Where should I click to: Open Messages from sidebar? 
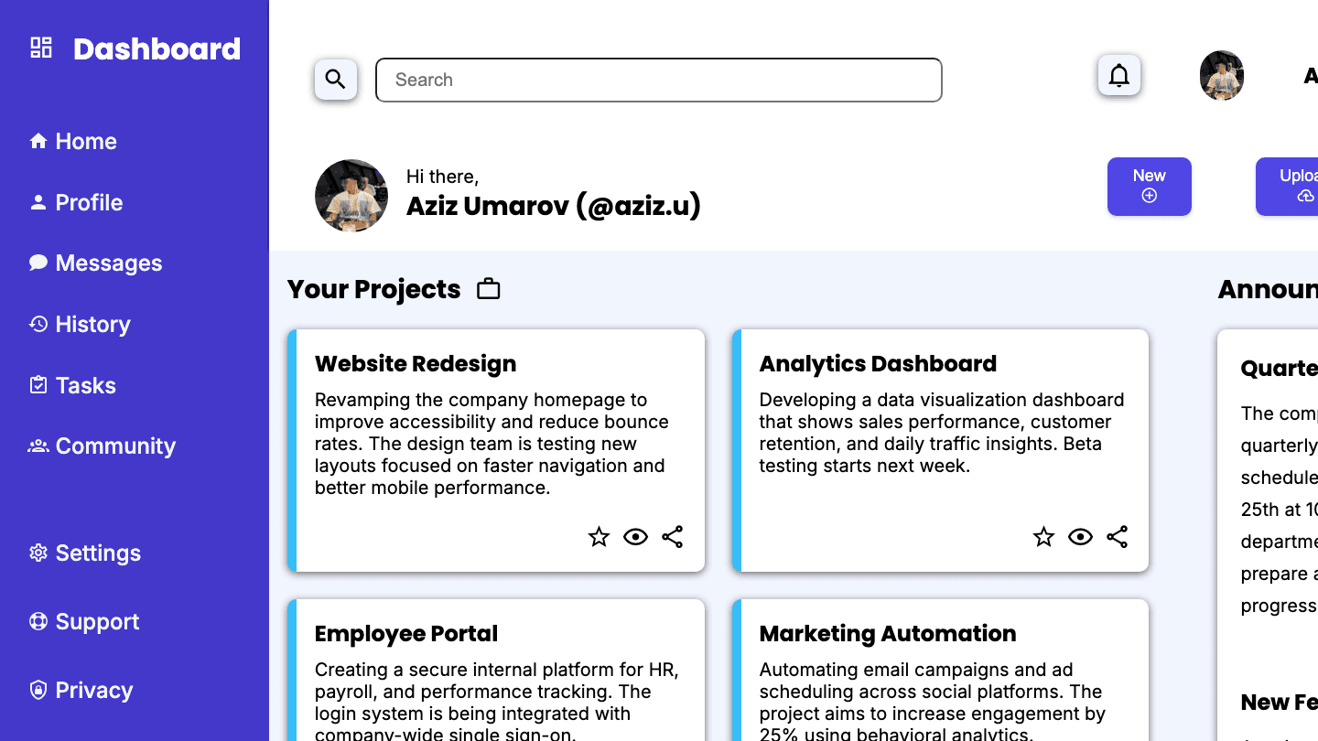(x=109, y=263)
